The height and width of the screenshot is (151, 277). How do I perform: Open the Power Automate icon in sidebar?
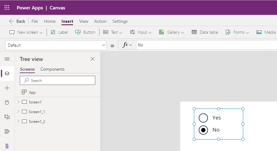7,132
